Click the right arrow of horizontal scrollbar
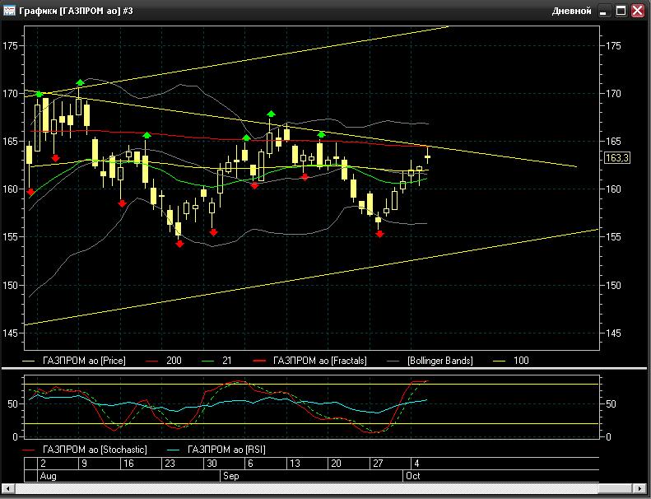 640,488
